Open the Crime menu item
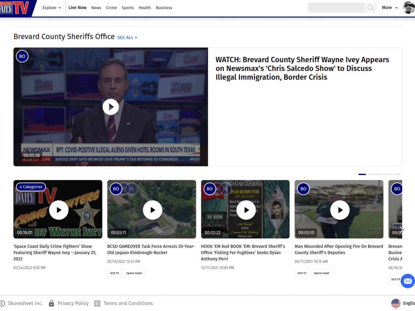415x311 pixels. tap(111, 7)
